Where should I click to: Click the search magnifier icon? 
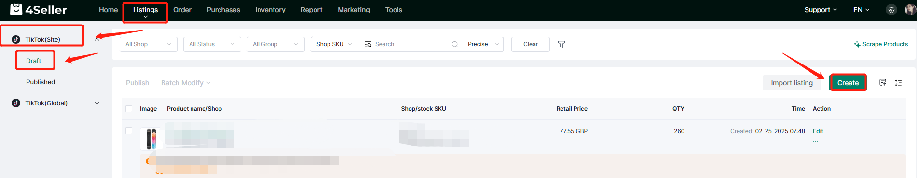pos(454,44)
